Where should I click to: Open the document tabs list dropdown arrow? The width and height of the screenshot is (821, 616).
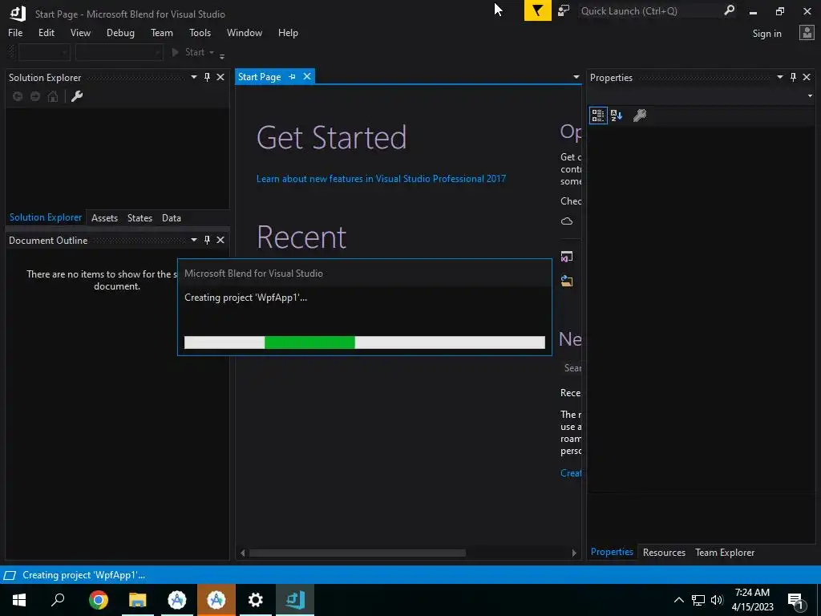tap(576, 77)
